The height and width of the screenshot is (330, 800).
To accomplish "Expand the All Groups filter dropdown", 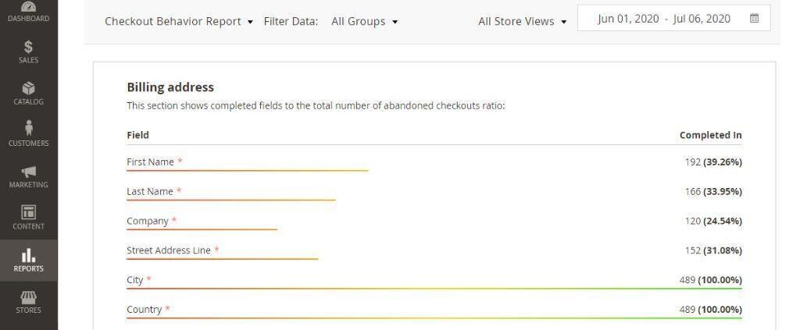I will pos(364,21).
